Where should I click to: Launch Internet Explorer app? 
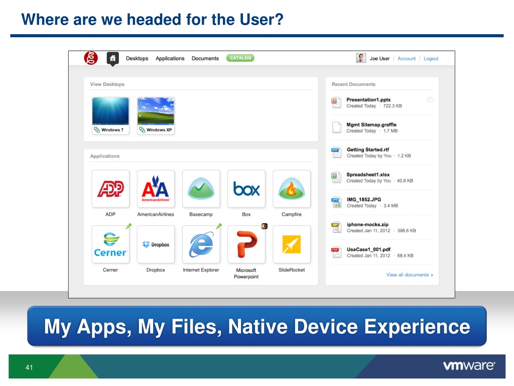(x=201, y=244)
